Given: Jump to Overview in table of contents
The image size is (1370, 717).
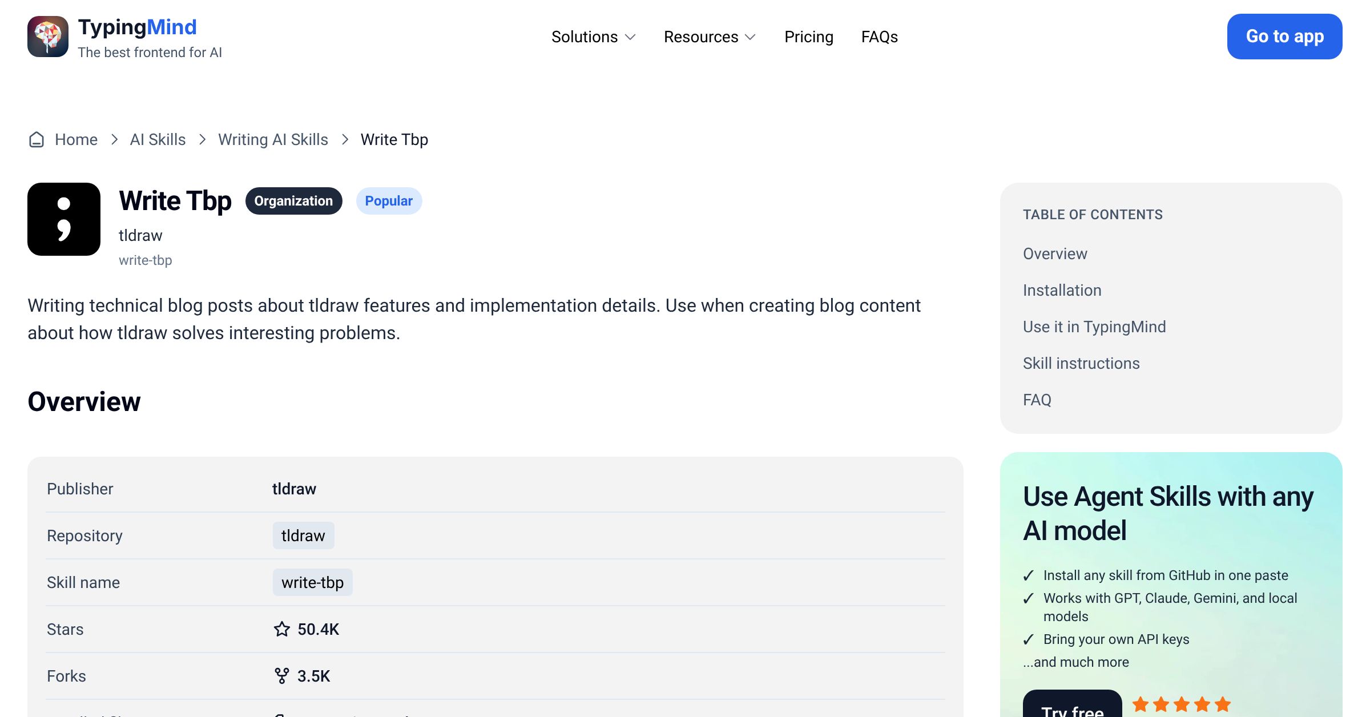Looking at the screenshot, I should (x=1055, y=253).
